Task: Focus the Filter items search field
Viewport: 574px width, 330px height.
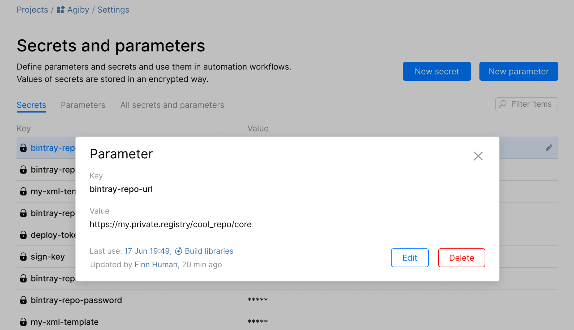Action: click(531, 104)
